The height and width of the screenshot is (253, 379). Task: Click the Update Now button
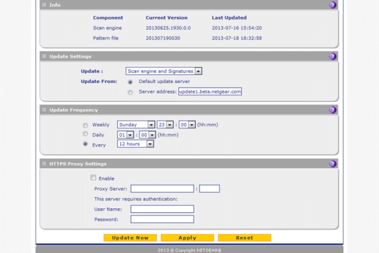tap(130, 237)
